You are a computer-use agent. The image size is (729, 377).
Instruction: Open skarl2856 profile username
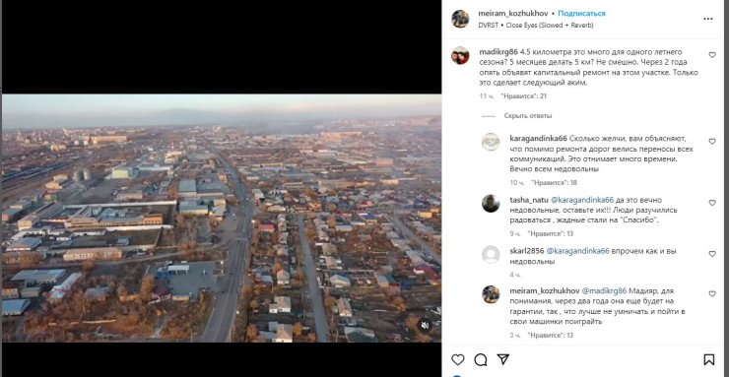(x=526, y=251)
